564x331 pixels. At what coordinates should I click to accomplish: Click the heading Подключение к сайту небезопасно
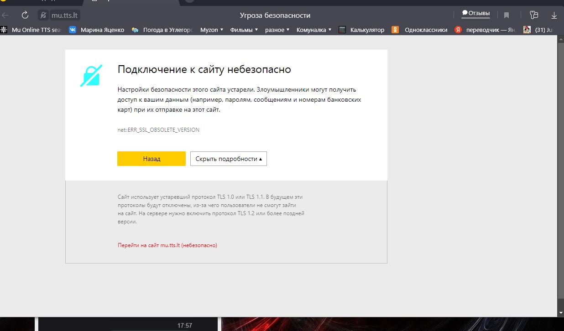[x=204, y=69]
